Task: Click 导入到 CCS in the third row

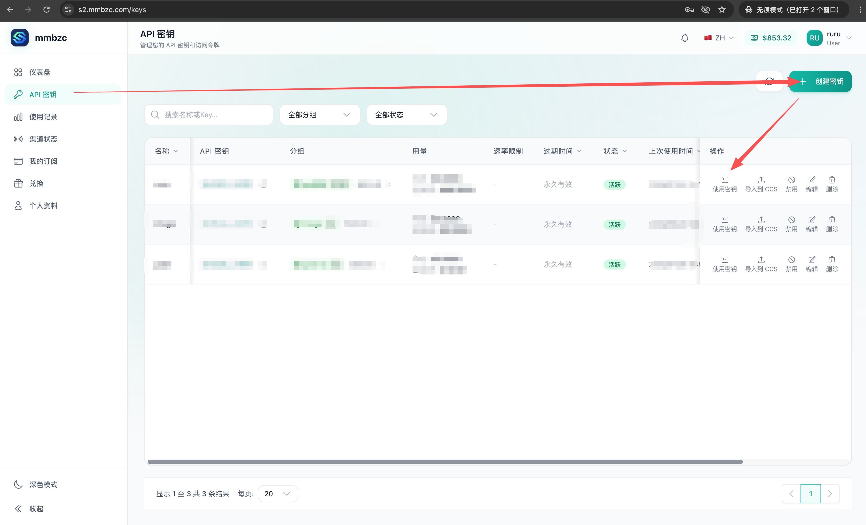Action: pos(761,265)
